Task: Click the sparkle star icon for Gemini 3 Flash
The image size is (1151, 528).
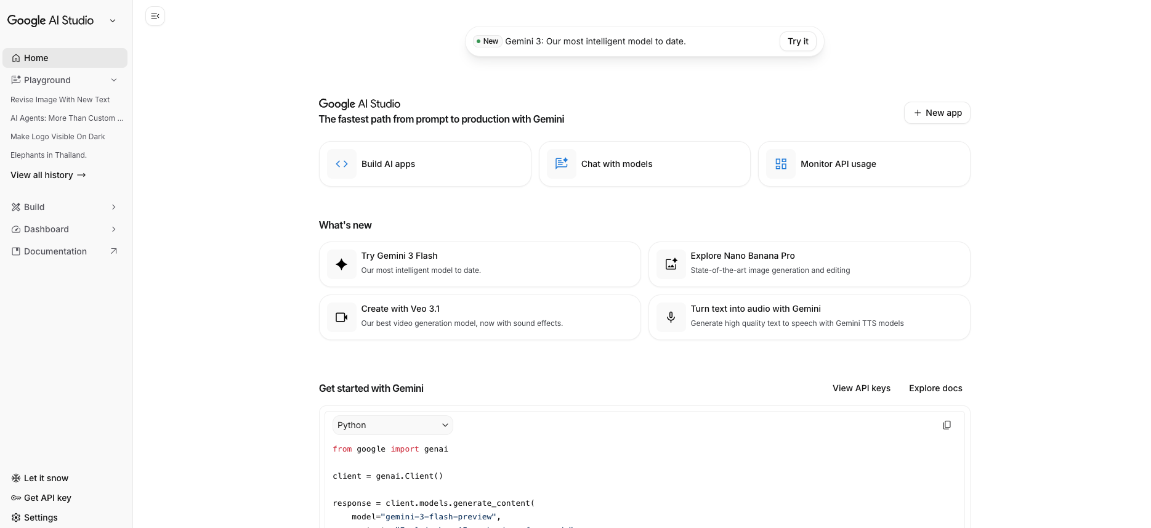Action: [x=342, y=264]
